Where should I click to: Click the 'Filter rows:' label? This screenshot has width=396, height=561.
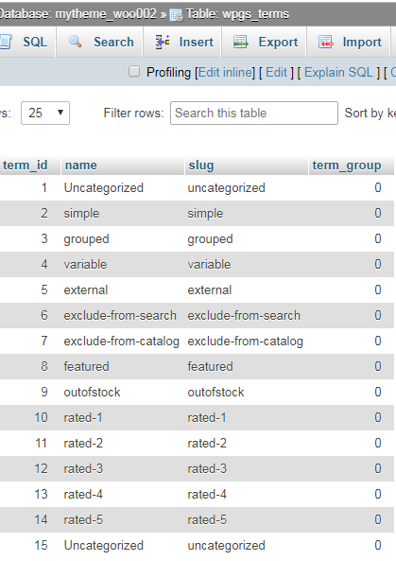click(x=133, y=114)
